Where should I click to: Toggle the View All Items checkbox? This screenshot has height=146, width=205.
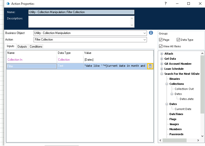click(161, 46)
